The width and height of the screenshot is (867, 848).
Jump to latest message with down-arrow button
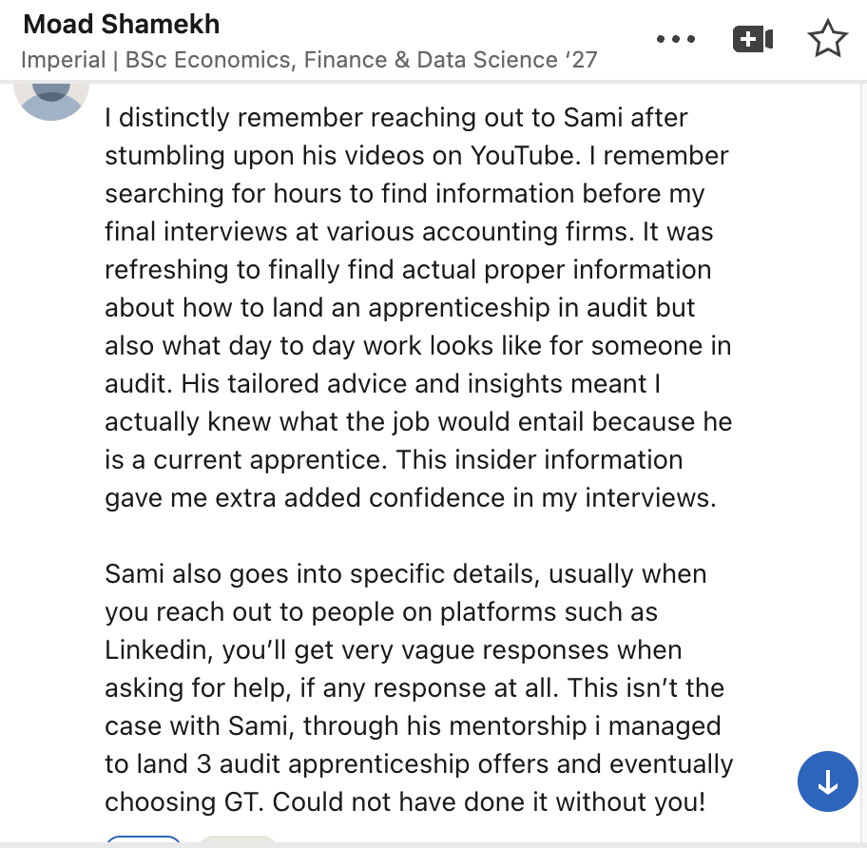pyautogui.click(x=827, y=781)
